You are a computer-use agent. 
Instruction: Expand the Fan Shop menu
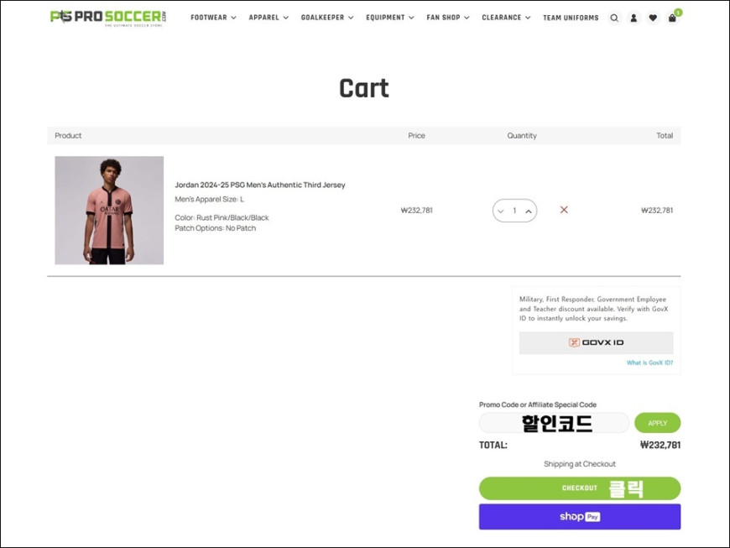(448, 18)
